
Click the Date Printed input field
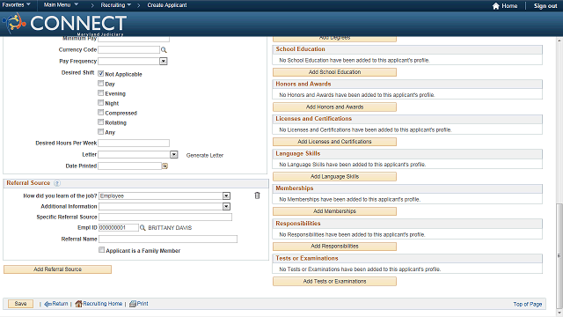[x=130, y=166]
